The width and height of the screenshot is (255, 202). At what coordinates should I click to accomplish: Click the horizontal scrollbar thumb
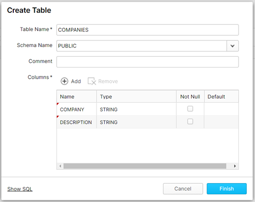[x=145, y=166]
